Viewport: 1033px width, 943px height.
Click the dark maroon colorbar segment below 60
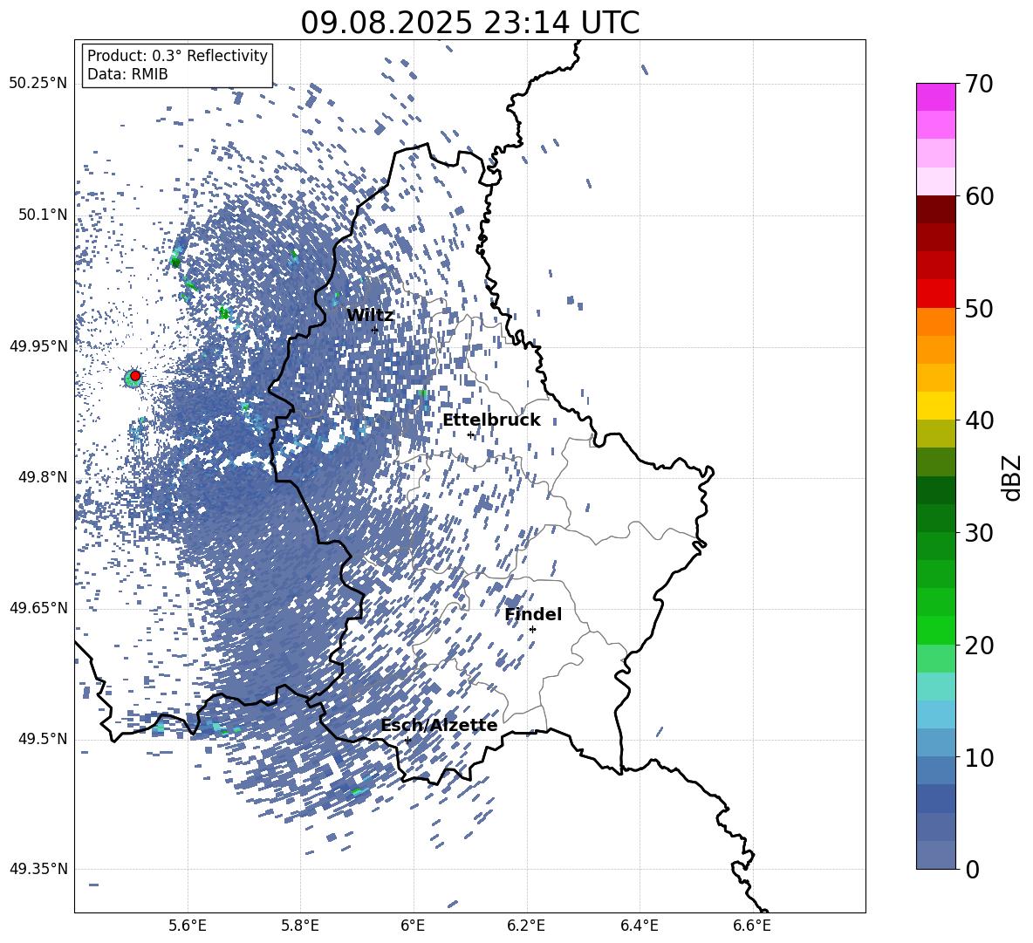click(x=935, y=209)
